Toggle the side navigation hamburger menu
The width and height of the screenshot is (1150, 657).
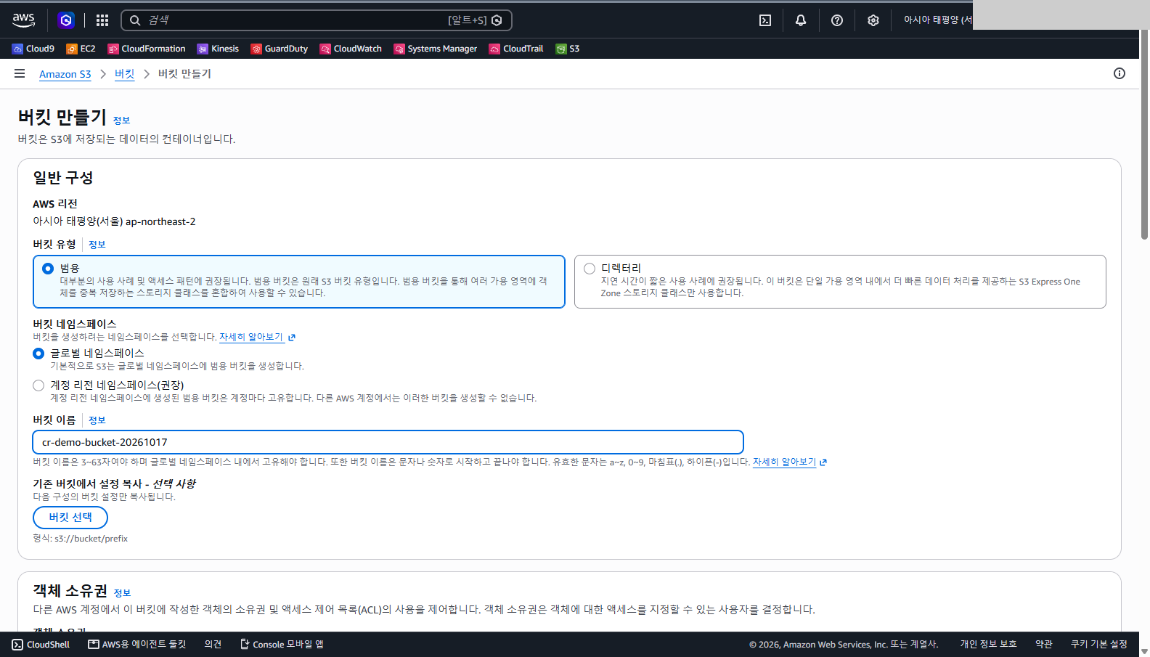tap(20, 73)
